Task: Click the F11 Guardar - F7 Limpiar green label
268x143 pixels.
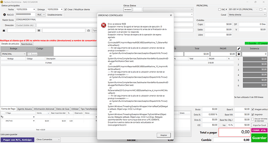Action: click(x=256, y=44)
